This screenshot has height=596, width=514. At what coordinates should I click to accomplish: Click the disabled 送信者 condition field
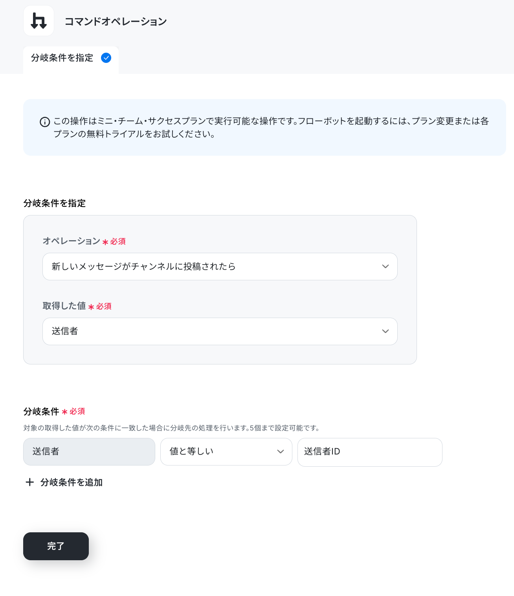click(89, 452)
